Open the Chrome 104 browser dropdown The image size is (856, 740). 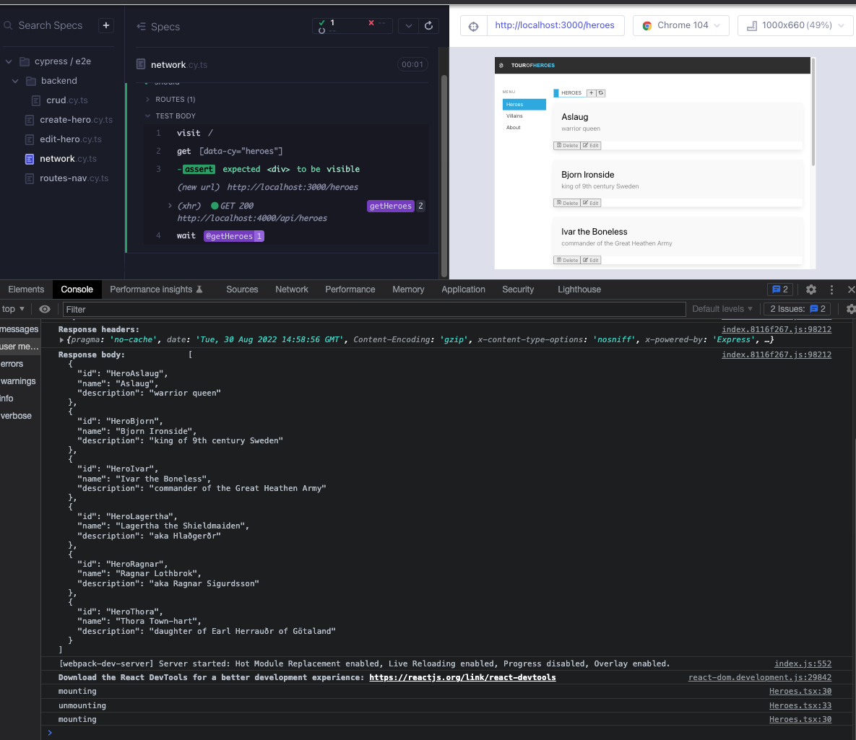coord(680,26)
